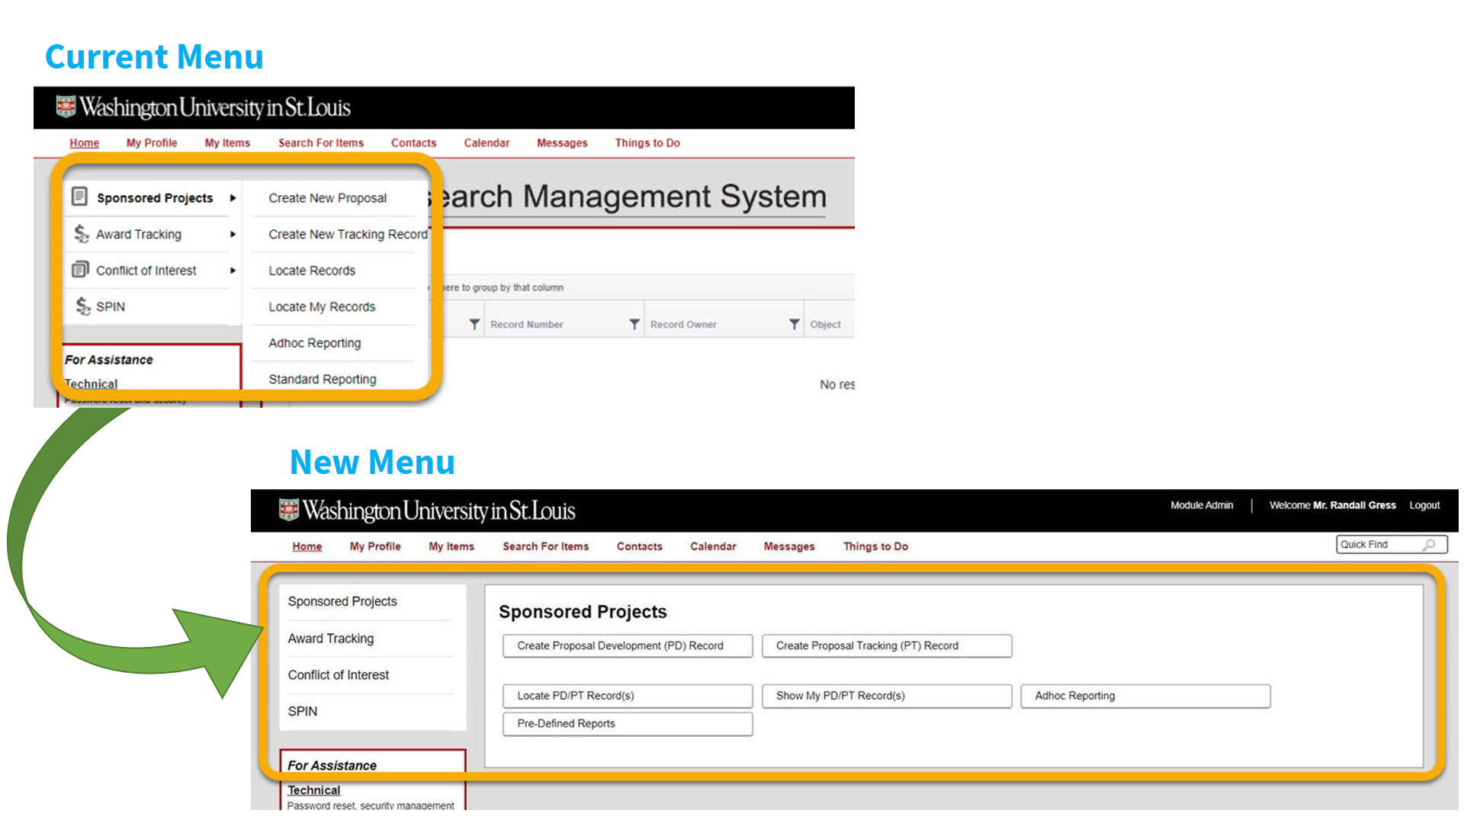Expand the Award Tracking submenu arrow

click(x=233, y=234)
